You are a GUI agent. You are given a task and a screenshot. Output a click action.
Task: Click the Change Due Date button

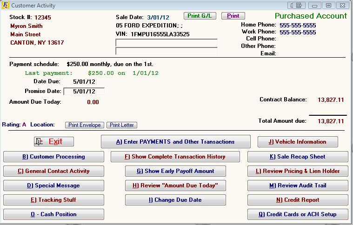point(175,200)
